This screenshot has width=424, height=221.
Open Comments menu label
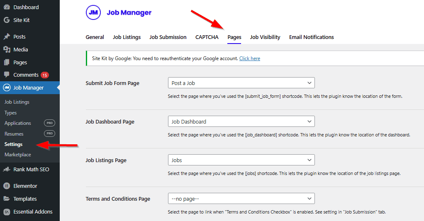[26, 75]
